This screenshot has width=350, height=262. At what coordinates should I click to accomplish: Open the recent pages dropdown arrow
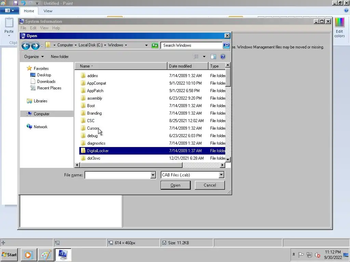[42, 46]
